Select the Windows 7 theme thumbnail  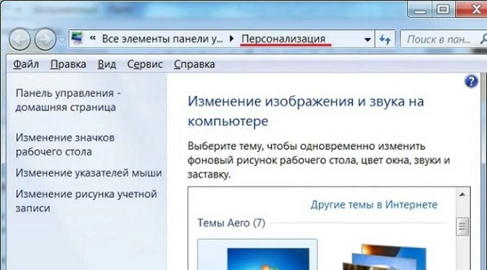click(258, 254)
